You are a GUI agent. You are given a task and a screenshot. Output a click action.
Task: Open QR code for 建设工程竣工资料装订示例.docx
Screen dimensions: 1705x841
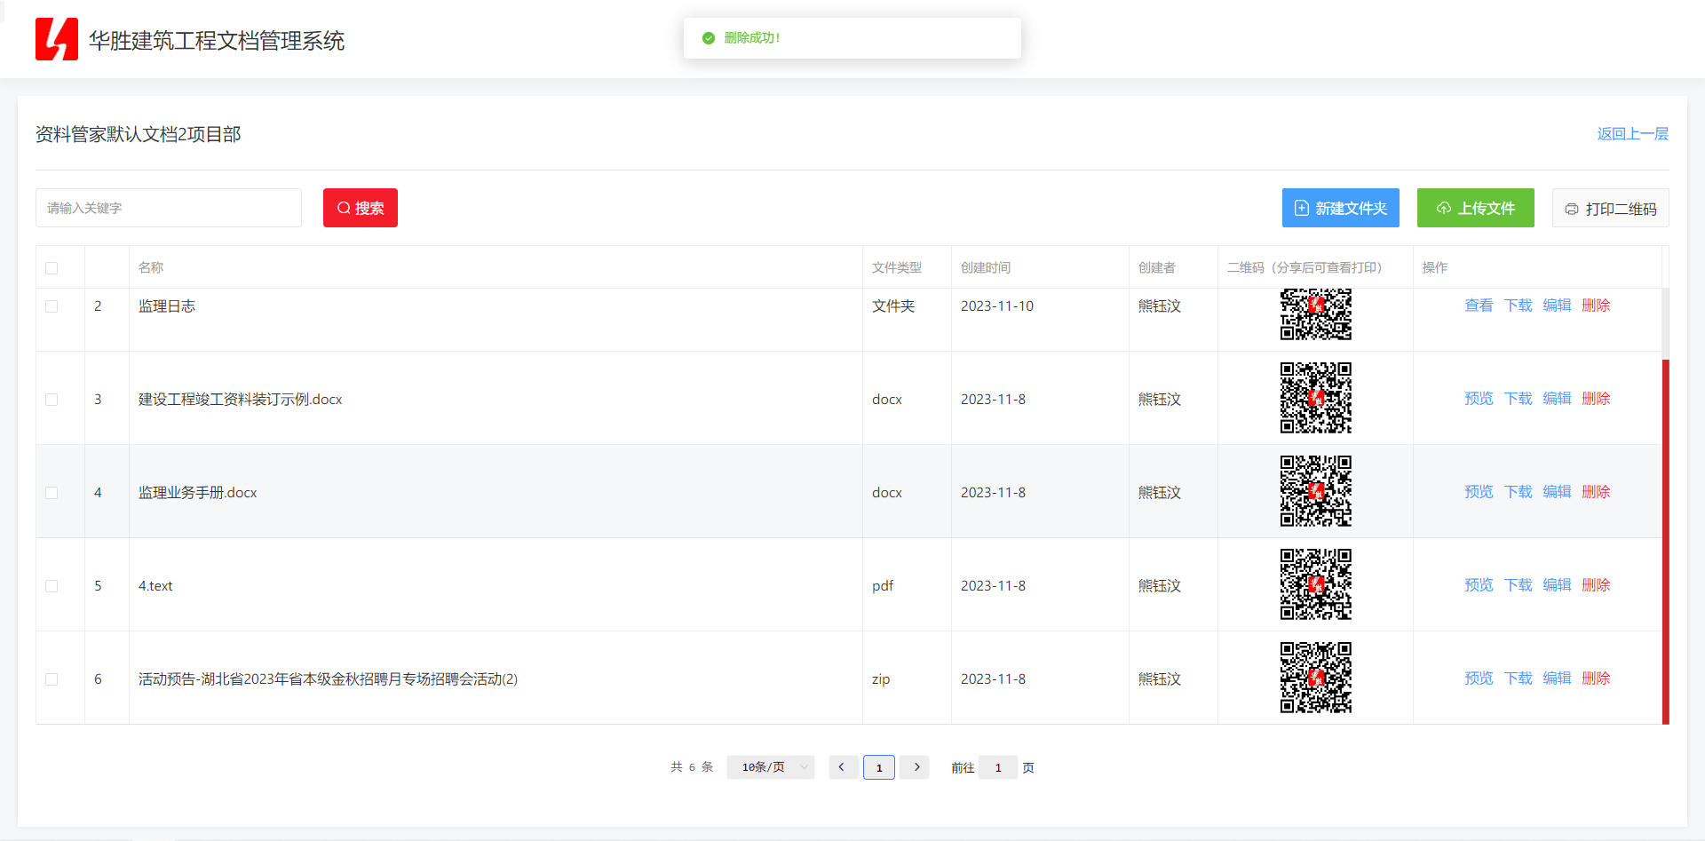coord(1316,398)
